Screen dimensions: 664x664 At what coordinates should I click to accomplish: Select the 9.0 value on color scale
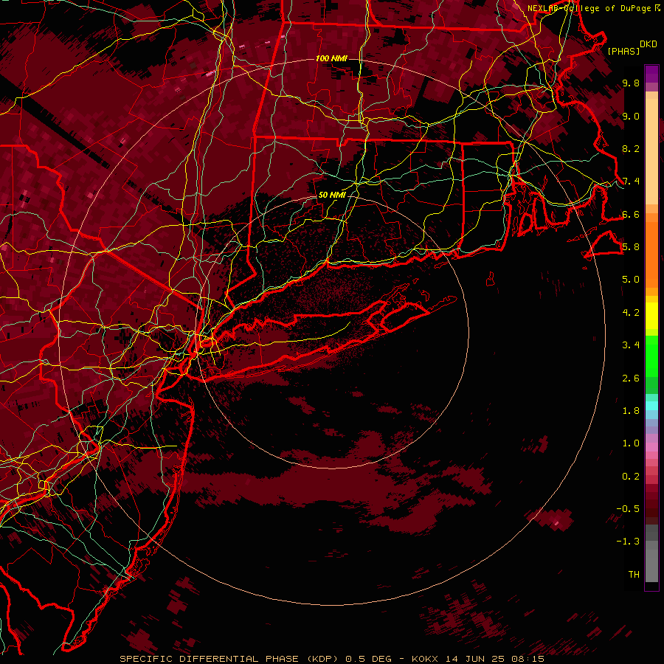[631, 116]
